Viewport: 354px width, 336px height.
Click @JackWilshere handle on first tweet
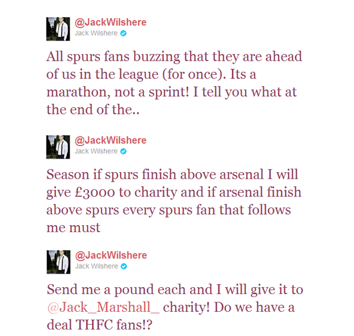111,22
